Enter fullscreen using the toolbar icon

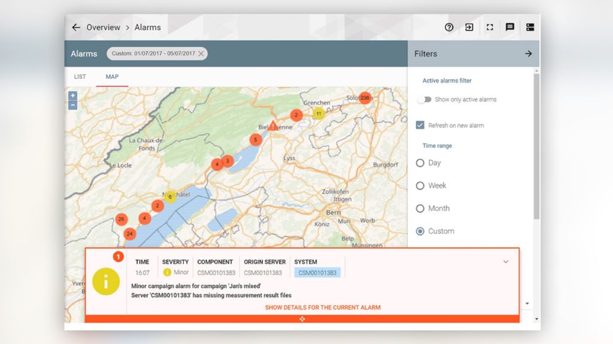click(490, 27)
